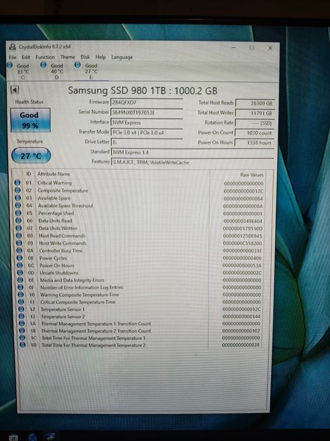Click status circle for Composite Temperature
Screen dimensions: 330x441
18,190
